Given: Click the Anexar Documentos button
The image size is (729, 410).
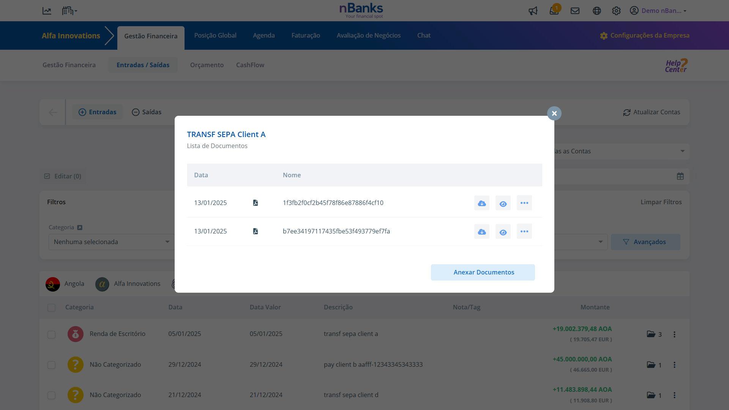Looking at the screenshot, I should coord(483,273).
